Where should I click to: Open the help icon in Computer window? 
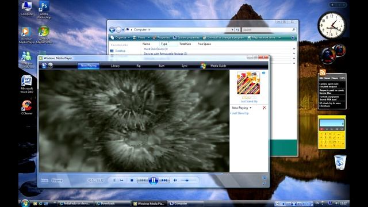click(x=293, y=37)
